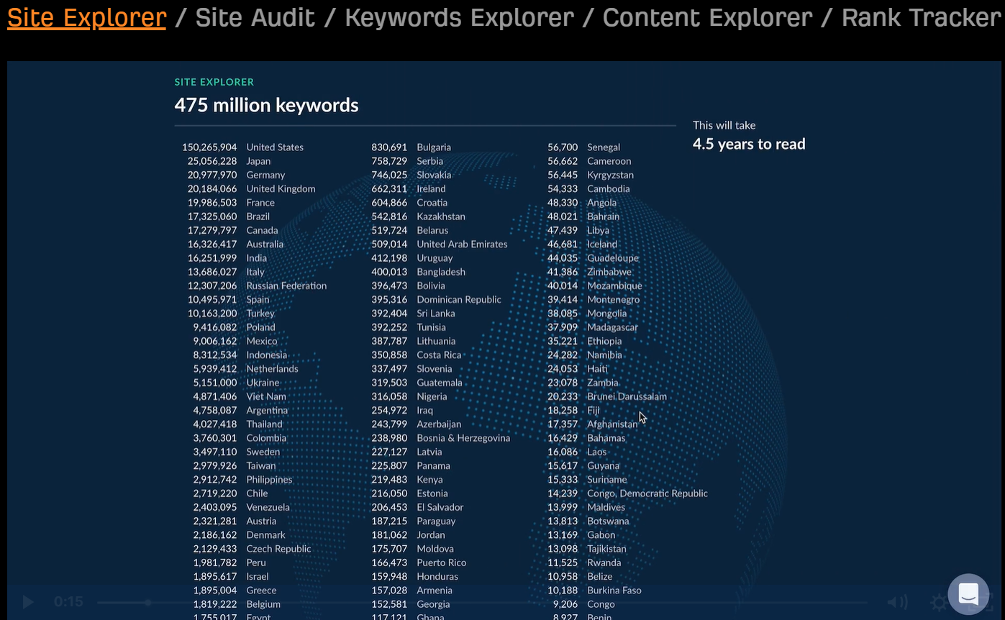Select the Afghanistan row

tap(593, 424)
